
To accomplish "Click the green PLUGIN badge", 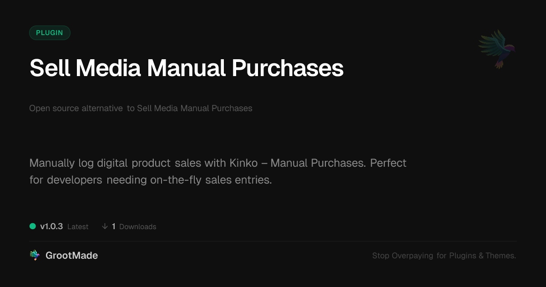I will click(x=50, y=33).
